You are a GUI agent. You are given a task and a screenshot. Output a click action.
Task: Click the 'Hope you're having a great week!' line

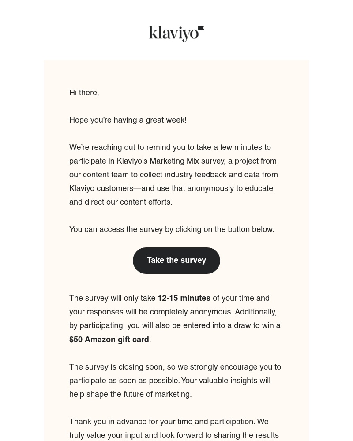(128, 120)
